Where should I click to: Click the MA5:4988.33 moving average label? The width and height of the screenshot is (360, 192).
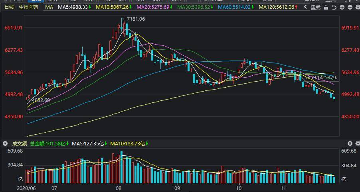click(74, 7)
